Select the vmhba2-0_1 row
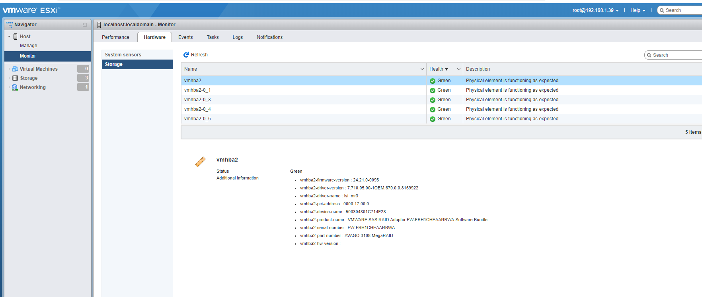Image resolution: width=702 pixels, height=297 pixels. (441, 90)
